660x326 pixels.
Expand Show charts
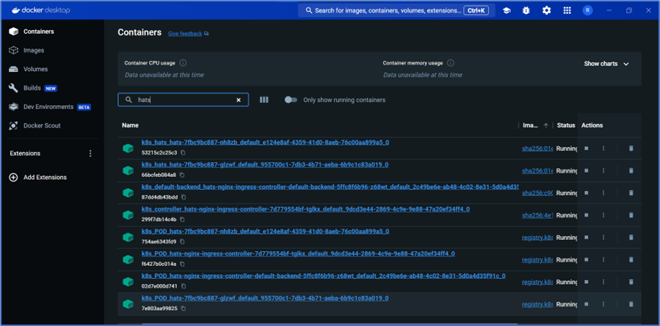[x=607, y=64]
